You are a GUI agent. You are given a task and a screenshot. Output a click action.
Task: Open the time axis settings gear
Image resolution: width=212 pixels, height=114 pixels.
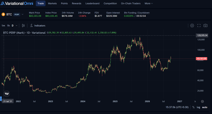[x=202, y=102]
